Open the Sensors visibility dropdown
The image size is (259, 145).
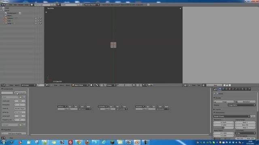[x=62, y=106]
